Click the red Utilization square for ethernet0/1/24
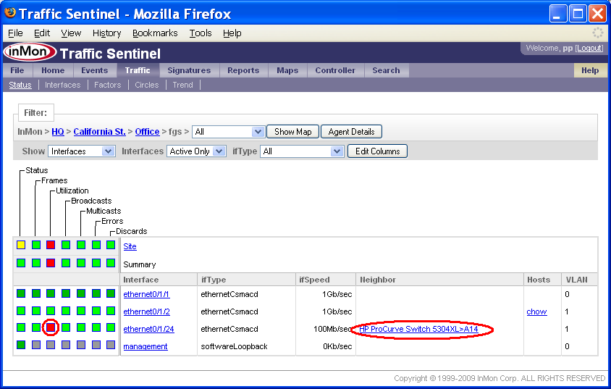The image size is (611, 389). click(x=51, y=327)
